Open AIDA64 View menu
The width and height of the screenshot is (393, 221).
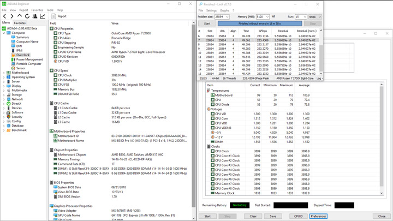(13, 10)
